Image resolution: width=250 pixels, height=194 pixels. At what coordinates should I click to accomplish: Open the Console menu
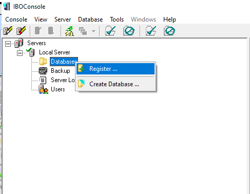(x=16, y=20)
